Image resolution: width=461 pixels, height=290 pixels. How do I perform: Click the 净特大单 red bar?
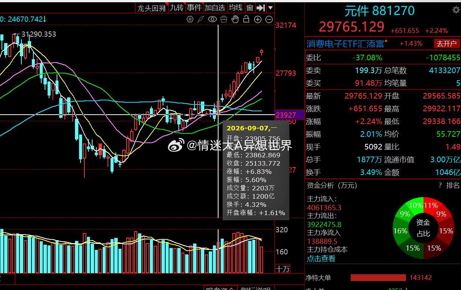378,278
